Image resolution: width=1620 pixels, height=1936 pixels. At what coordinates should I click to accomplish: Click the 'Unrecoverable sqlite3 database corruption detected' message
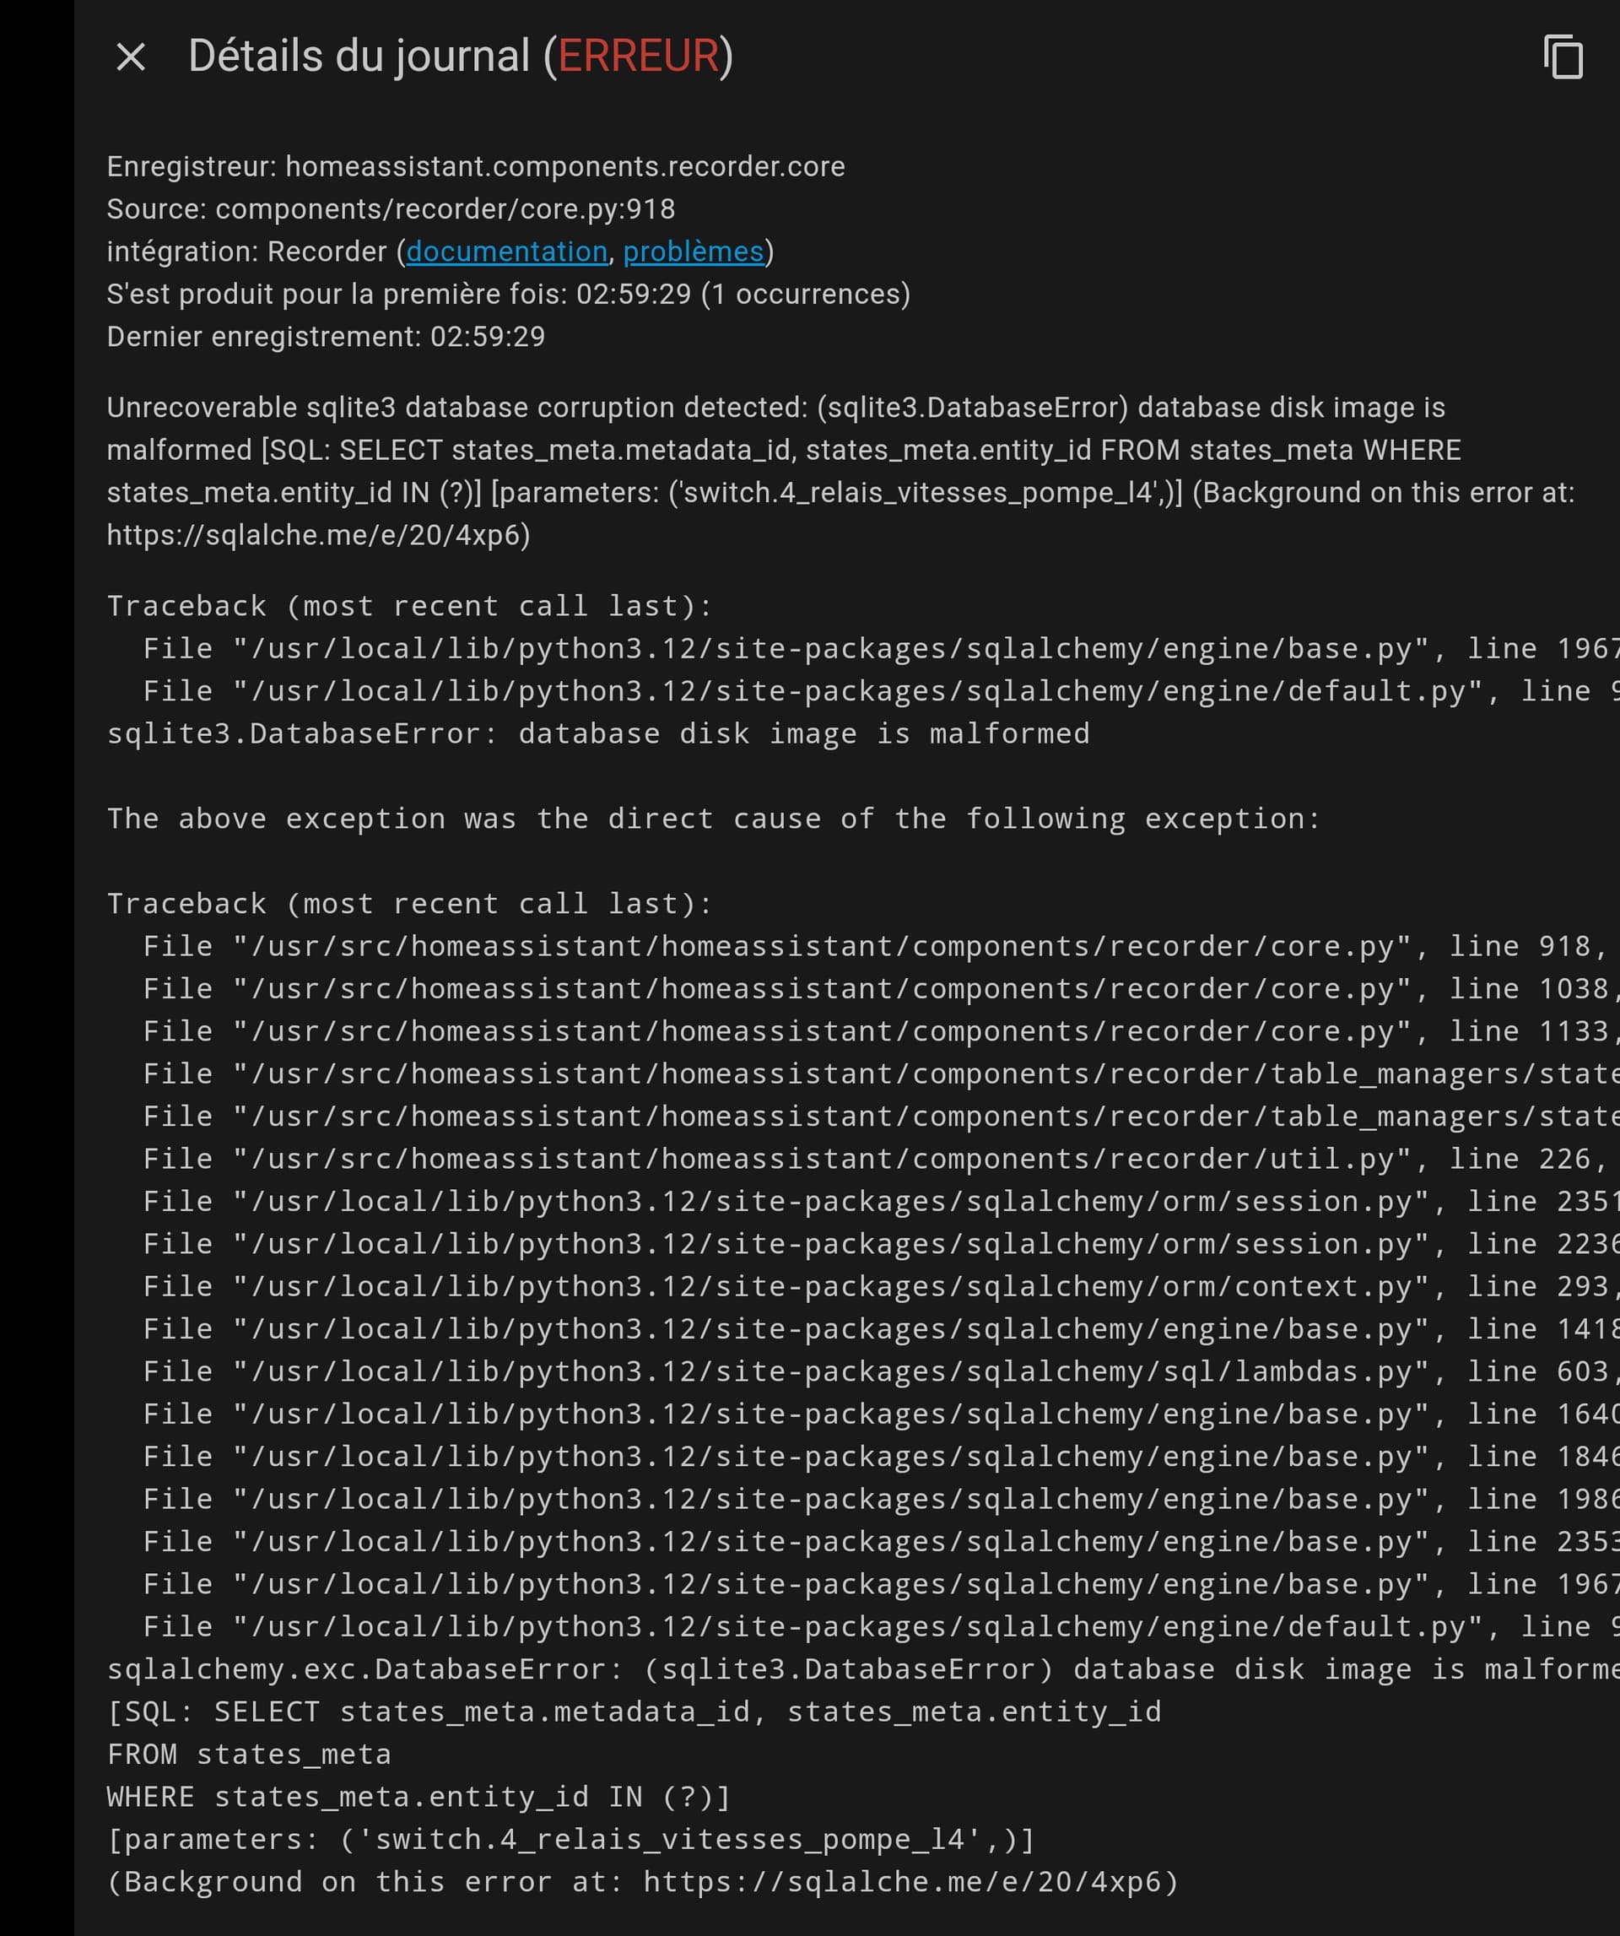click(x=840, y=471)
